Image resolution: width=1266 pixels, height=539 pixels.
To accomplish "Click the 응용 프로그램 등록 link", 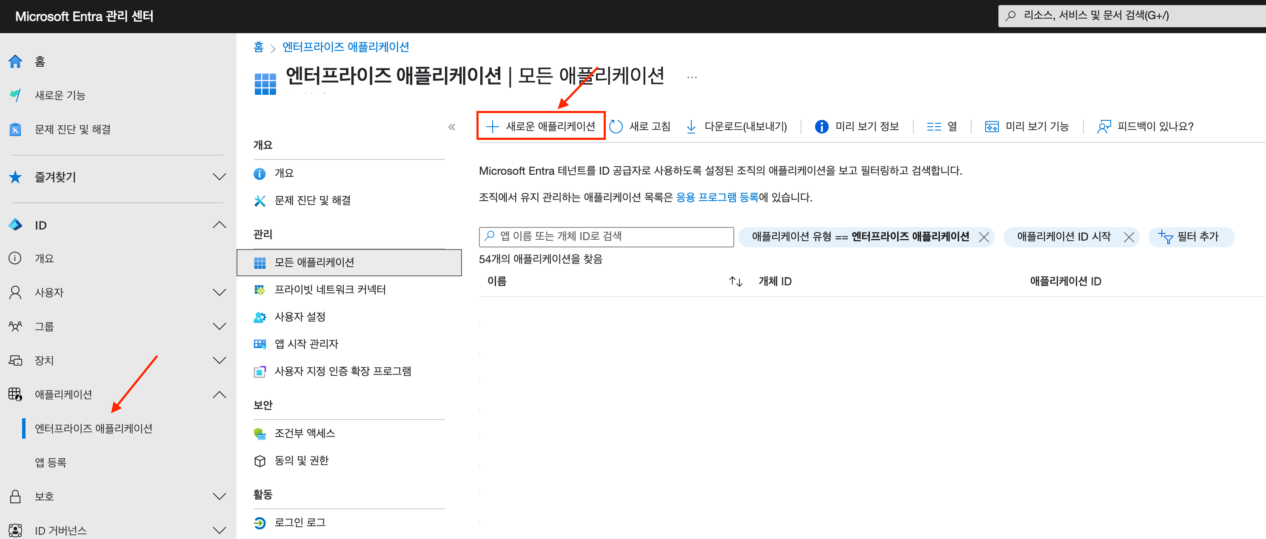I will click(717, 197).
